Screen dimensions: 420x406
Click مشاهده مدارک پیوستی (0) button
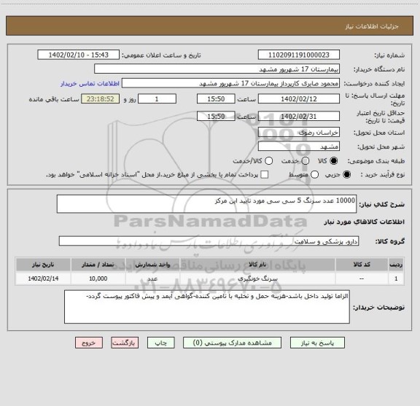pos(232,343)
